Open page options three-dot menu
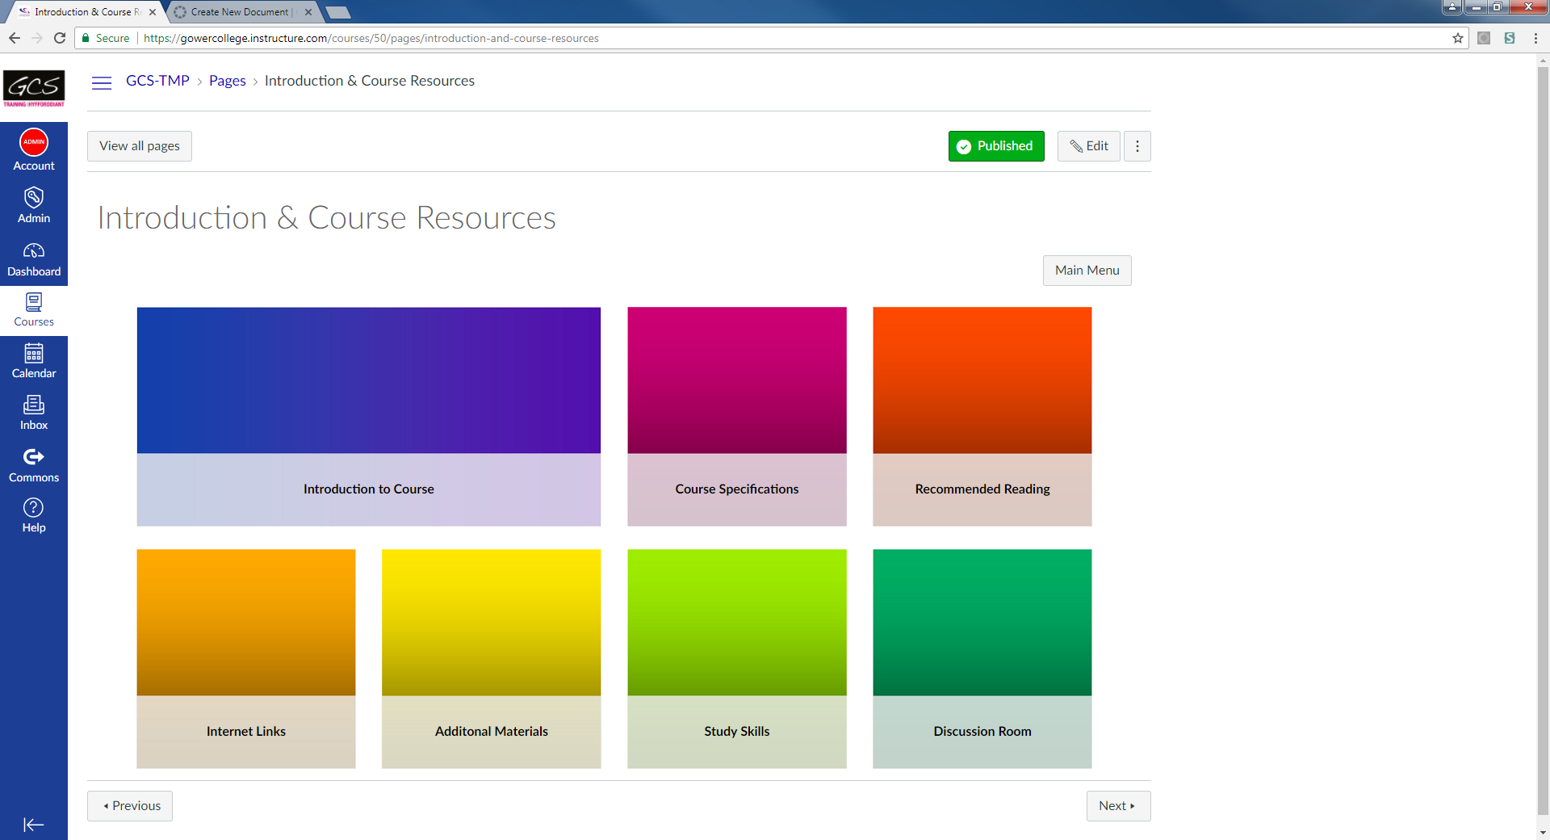Image resolution: width=1550 pixels, height=840 pixels. [1137, 146]
